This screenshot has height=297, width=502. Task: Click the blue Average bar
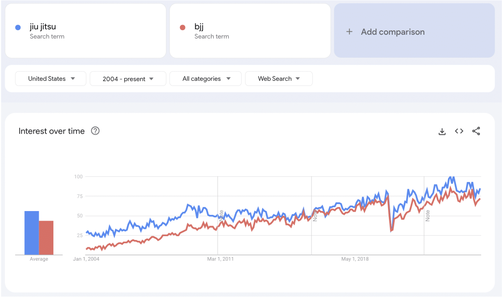[32, 233]
